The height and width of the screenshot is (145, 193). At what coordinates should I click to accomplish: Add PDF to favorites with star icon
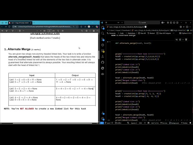point(77,27)
